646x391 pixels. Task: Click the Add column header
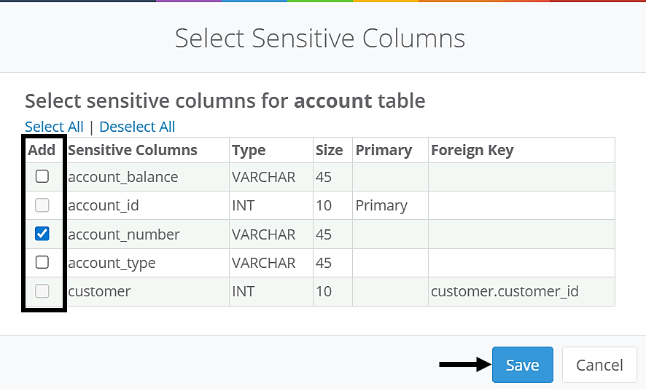coord(42,151)
